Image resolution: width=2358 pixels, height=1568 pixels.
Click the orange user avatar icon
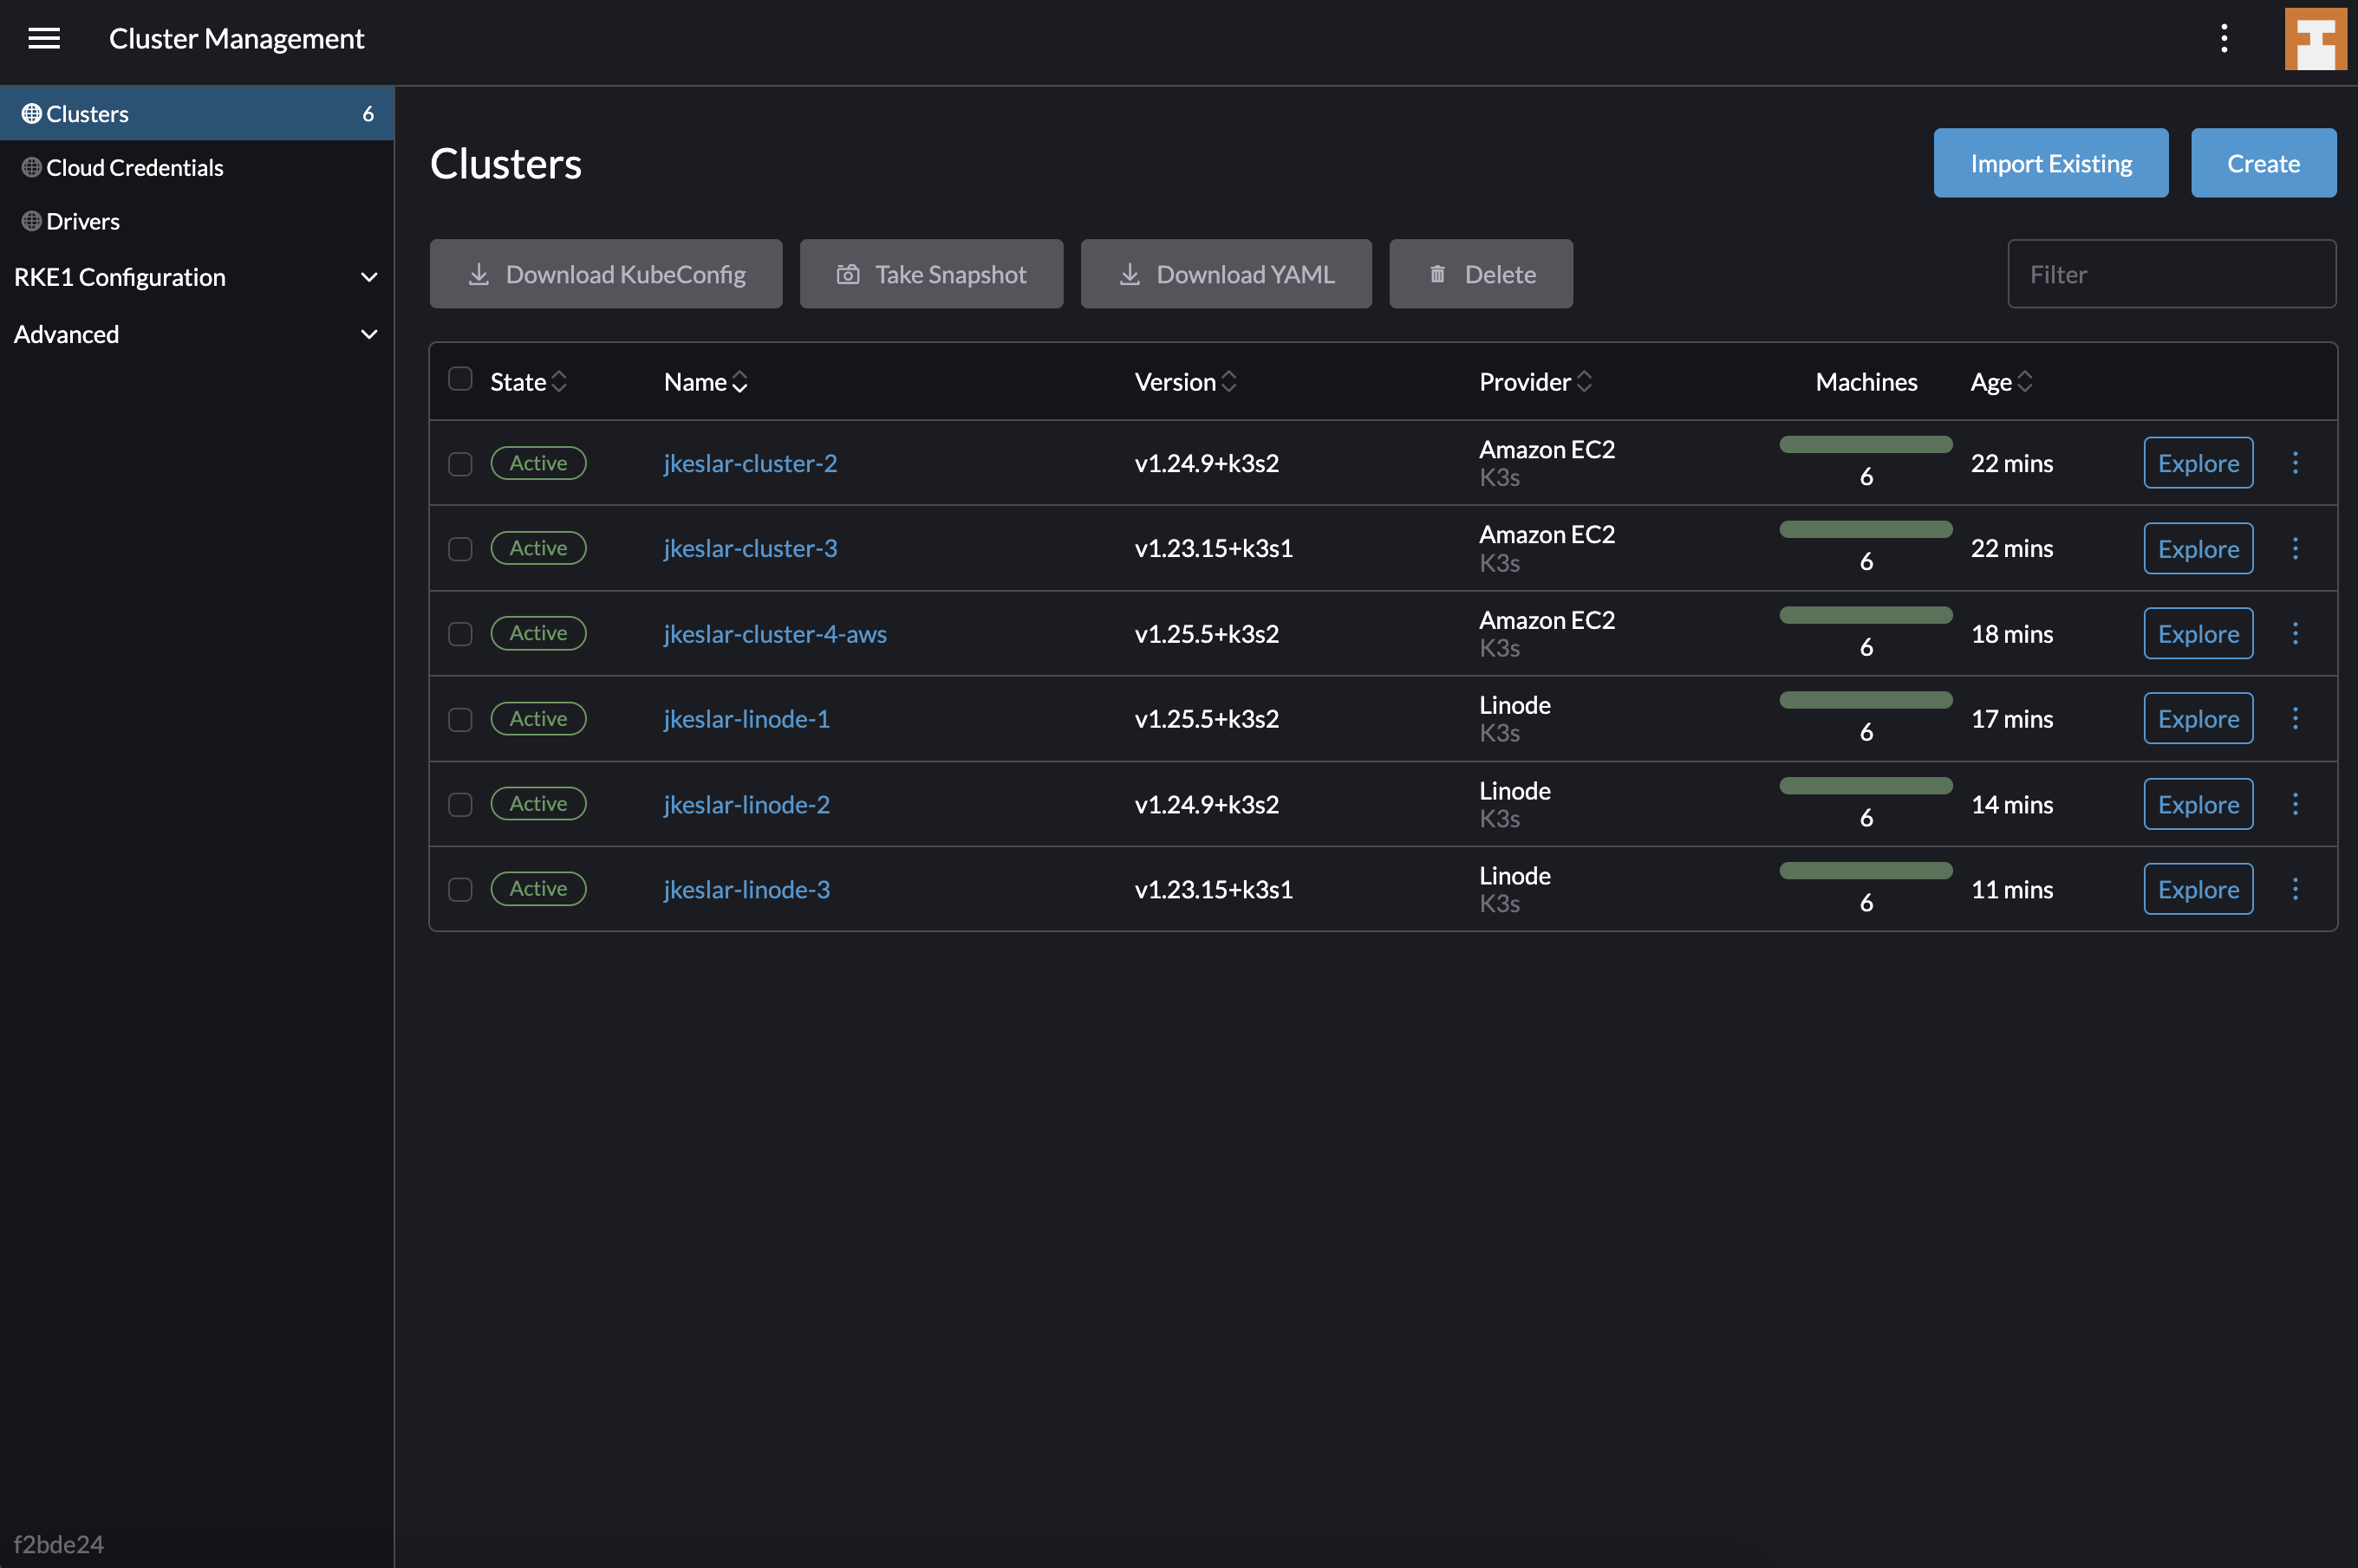pyautogui.click(x=2315, y=39)
